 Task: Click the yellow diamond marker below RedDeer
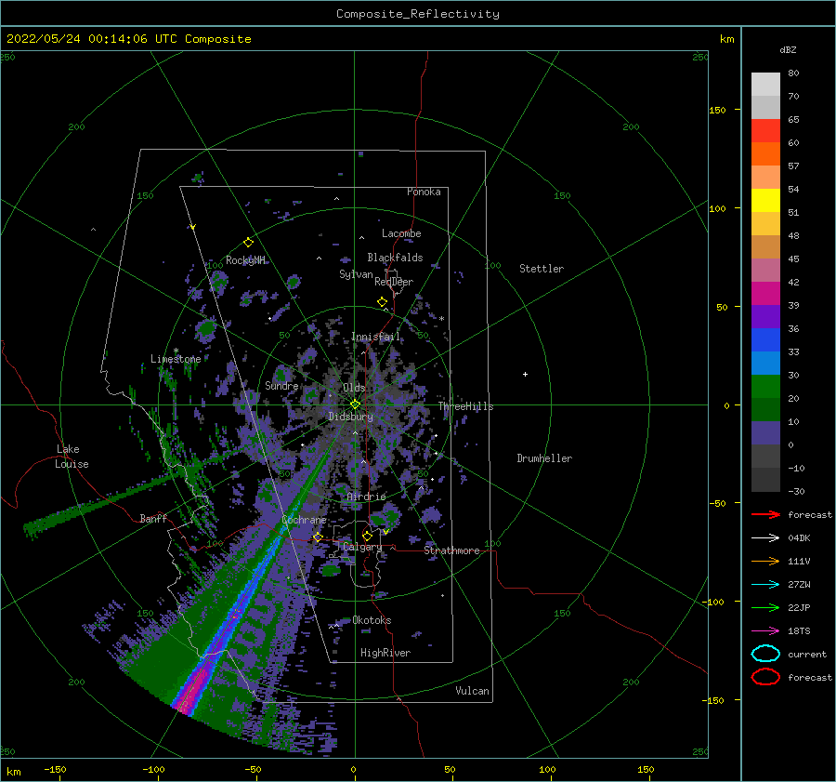[x=382, y=301]
